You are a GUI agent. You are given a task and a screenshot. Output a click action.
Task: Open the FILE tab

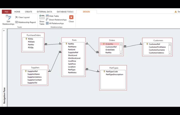(6, 12)
